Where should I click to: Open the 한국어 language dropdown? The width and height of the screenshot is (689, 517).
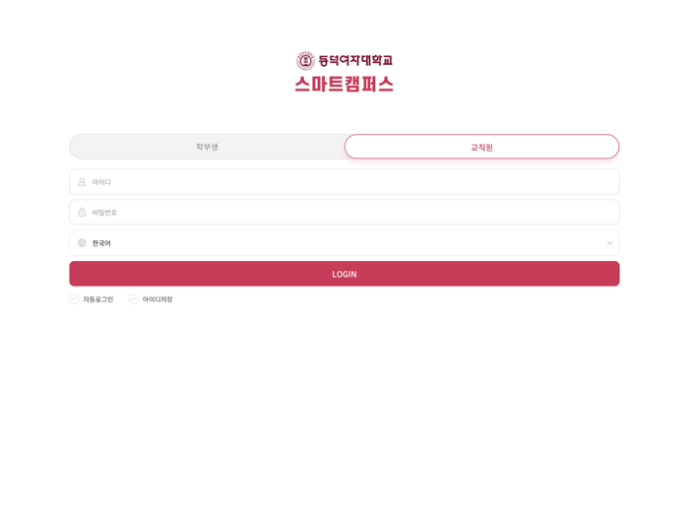(x=344, y=242)
